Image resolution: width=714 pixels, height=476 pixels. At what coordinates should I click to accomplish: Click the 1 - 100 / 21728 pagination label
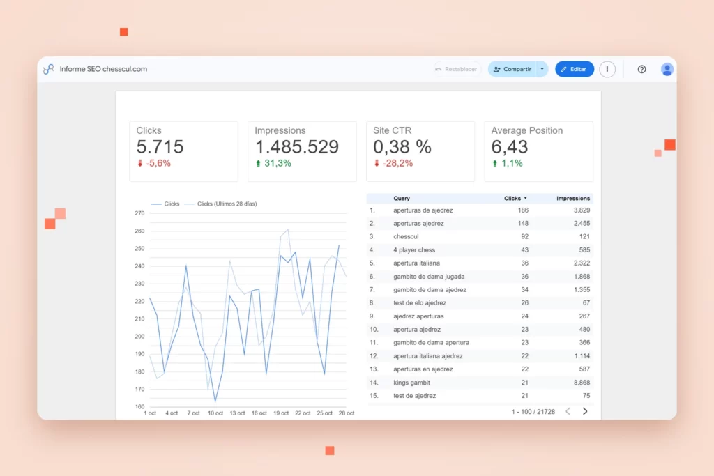[x=533, y=412]
